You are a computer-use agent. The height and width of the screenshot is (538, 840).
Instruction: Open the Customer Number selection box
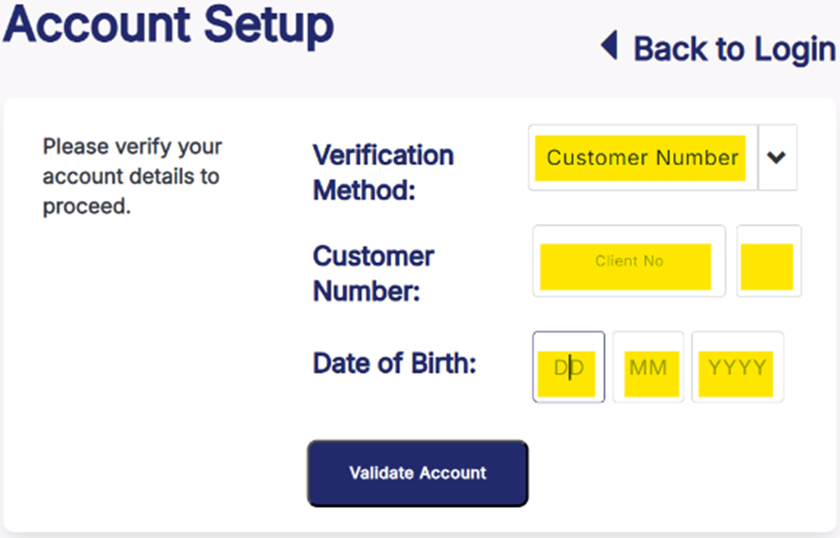(642, 157)
